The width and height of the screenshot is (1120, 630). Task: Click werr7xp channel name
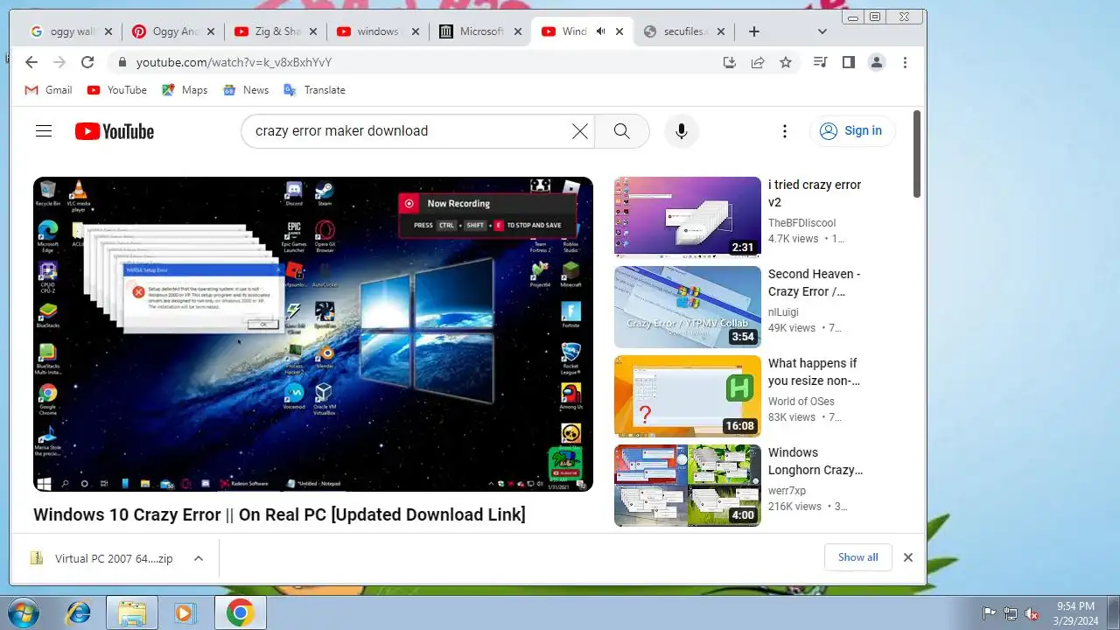click(x=787, y=491)
